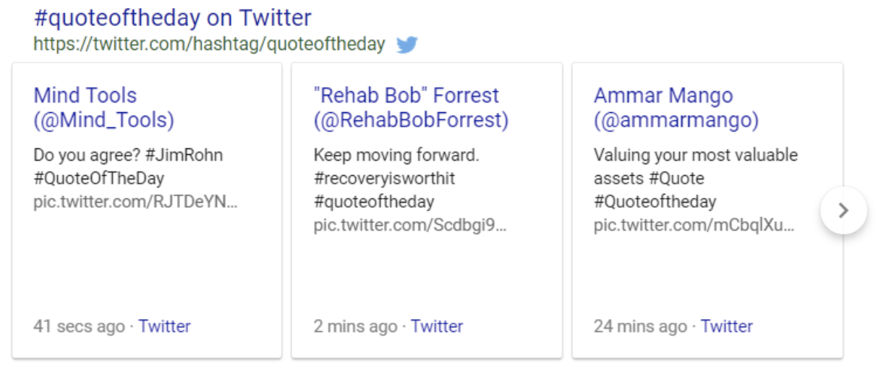
Task: Open the twitter.com/hashtag/quoteoftheday URL
Action: 209,44
